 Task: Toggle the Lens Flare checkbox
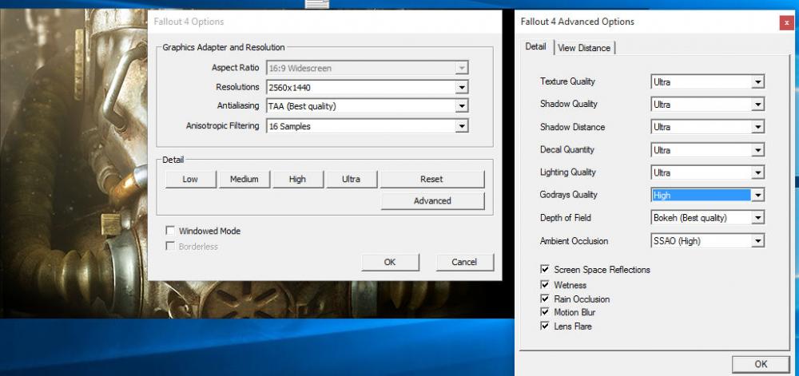545,327
